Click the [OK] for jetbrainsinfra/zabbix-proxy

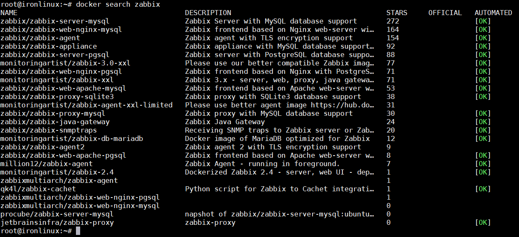tap(482, 222)
